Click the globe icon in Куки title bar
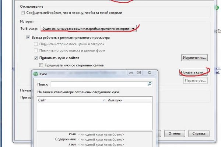The height and width of the screenshot is (147, 221). 35,73
